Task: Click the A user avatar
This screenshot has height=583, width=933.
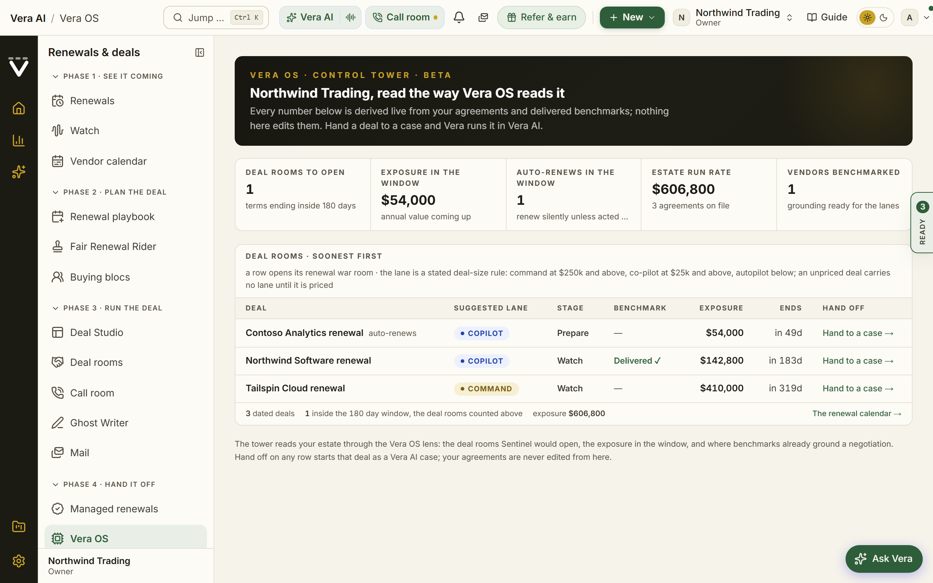Action: click(x=909, y=17)
